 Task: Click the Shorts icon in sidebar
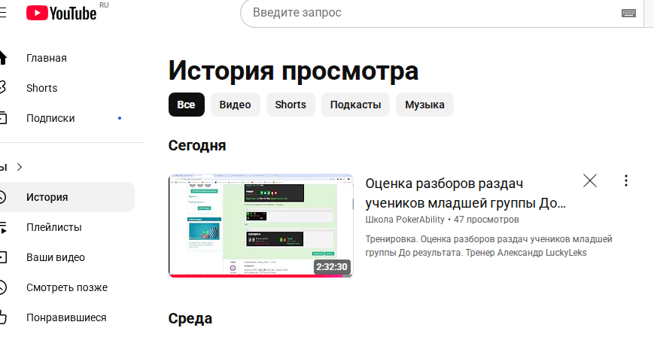pyautogui.click(x=2, y=88)
